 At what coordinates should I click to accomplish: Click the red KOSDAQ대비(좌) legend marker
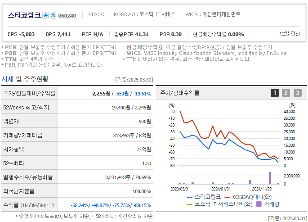(x=227, y=197)
